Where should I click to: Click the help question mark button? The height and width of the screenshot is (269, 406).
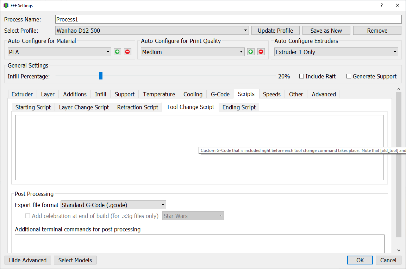coord(382,5)
